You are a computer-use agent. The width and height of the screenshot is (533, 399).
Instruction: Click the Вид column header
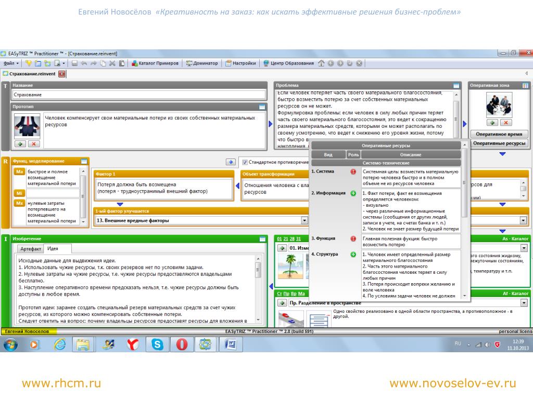coord(328,154)
